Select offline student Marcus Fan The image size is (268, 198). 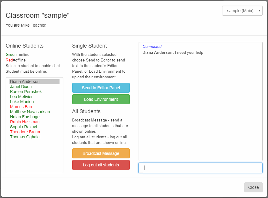point(21,107)
